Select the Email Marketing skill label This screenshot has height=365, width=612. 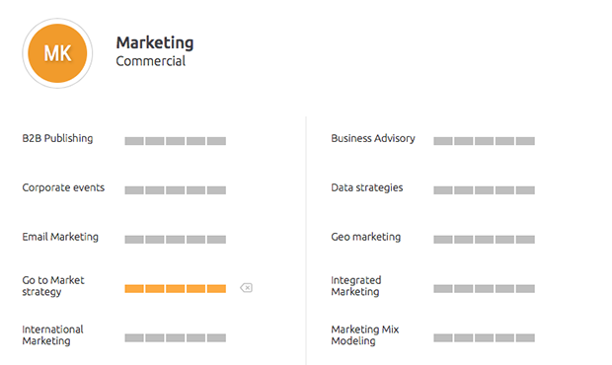pos(60,237)
